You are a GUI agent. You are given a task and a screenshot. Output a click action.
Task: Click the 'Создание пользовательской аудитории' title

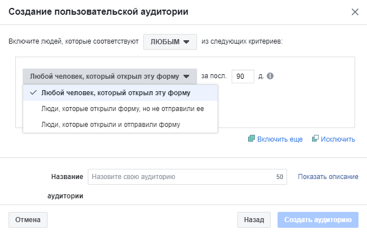[99, 12]
